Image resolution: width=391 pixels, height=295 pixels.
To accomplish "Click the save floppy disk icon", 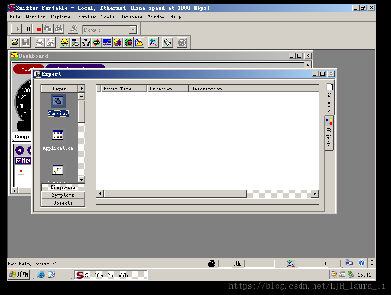I will 26,42.
